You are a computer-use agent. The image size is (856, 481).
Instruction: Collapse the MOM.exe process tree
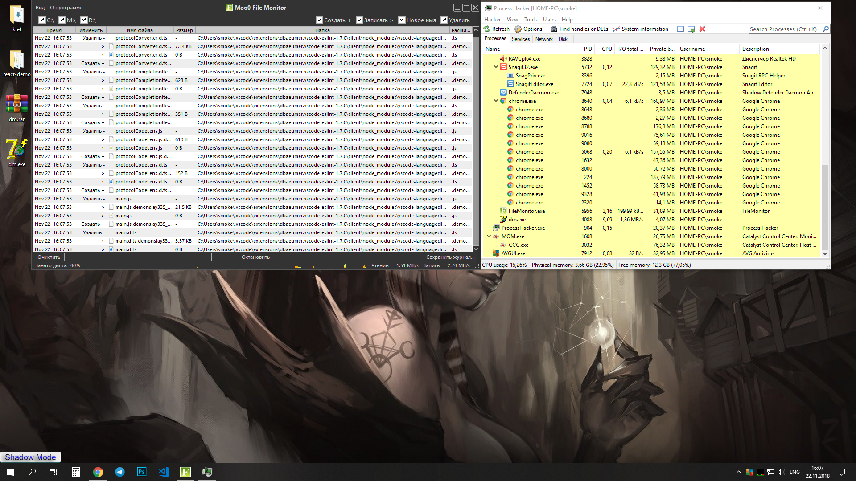(489, 236)
